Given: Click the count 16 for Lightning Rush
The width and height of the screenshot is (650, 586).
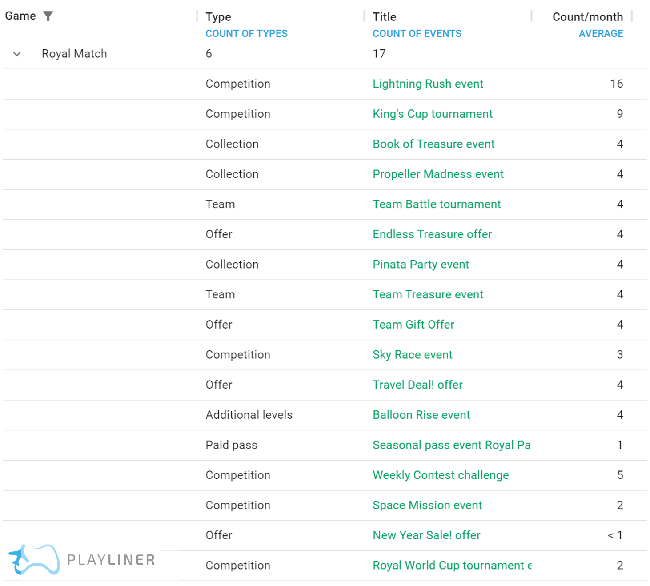Looking at the screenshot, I should point(617,84).
